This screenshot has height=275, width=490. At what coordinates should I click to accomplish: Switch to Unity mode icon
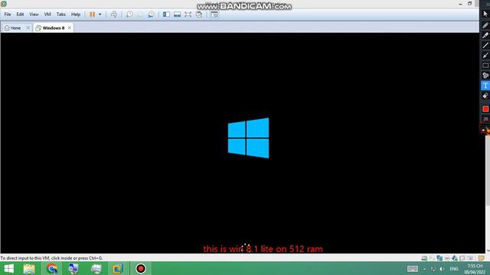pos(199,15)
